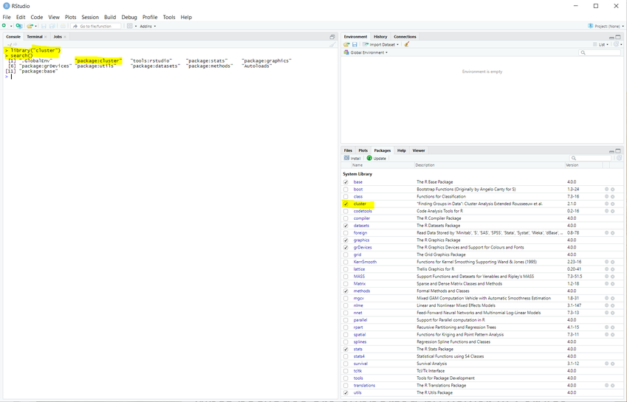Close the Jobs tab with its x
627x402 pixels.
point(65,37)
